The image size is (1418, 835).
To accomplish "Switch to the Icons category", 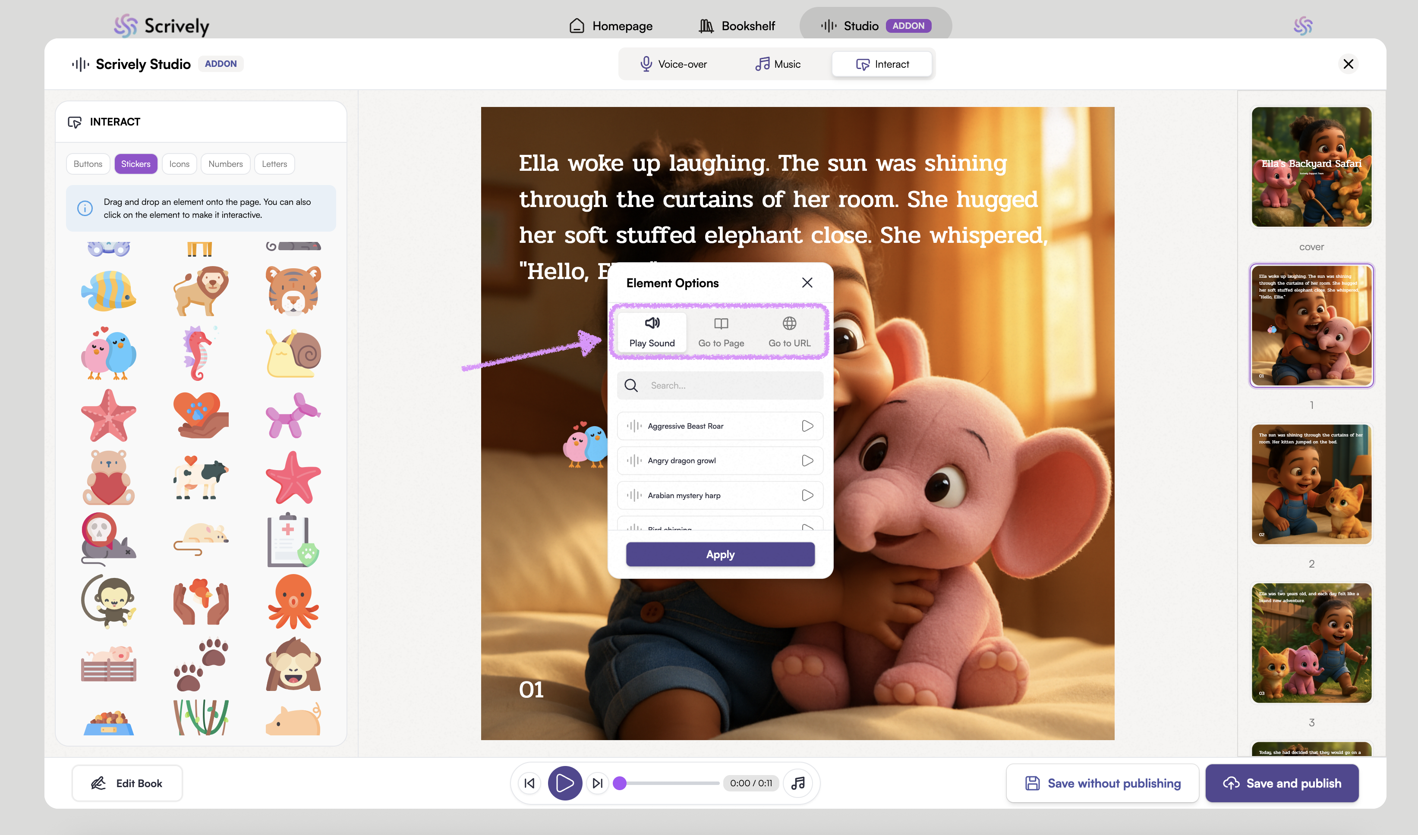I will 179,164.
